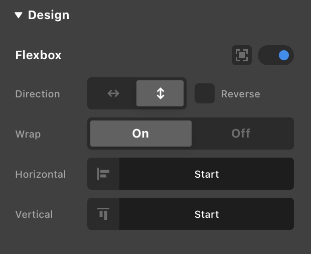Click the Flexbox section title
Screen dimensions: 311x254
pyautogui.click(x=39, y=55)
